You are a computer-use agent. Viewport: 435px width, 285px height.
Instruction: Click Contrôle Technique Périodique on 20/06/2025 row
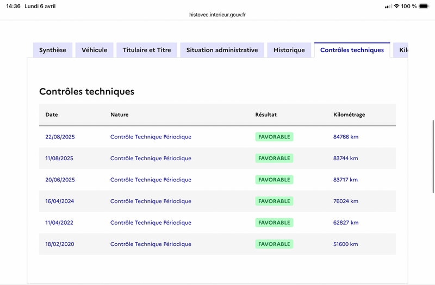151,180
